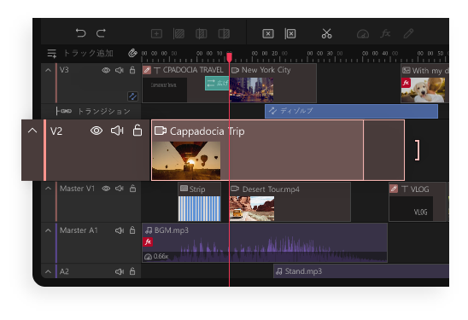Click the 0.66x speed indicator on BGM

pyautogui.click(x=156, y=257)
